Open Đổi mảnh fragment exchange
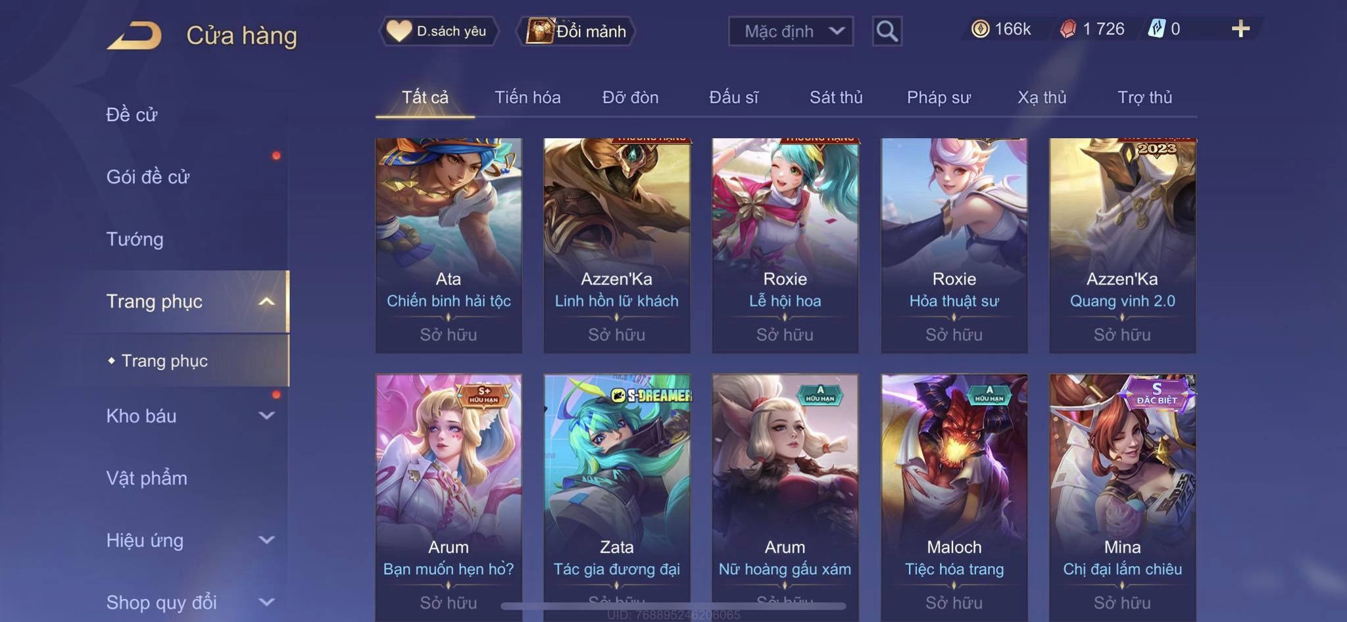Viewport: 1347px width, 622px height. click(x=577, y=31)
